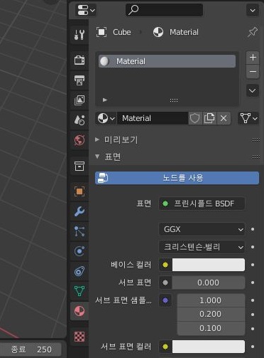This screenshot has width=264, height=358.
Task: Click the subsurface radius 1.000 field
Action: point(211,300)
